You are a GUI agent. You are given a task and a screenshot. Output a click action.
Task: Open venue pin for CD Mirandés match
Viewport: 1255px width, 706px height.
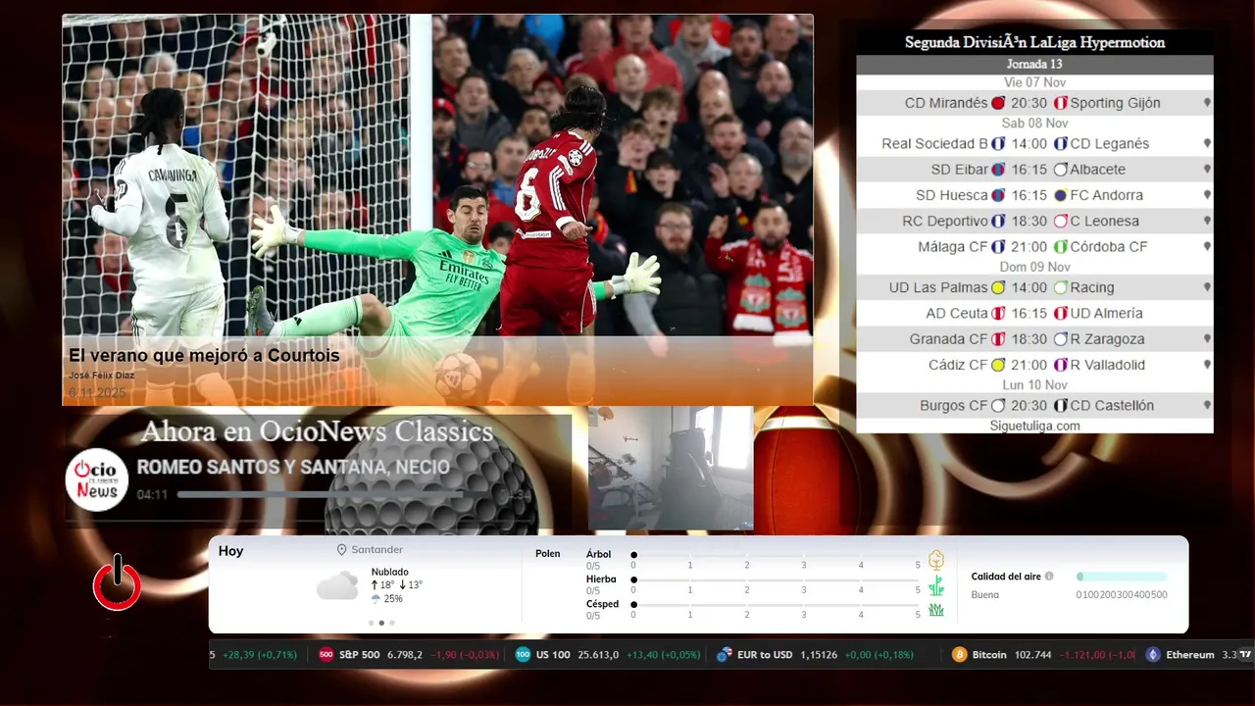tap(1207, 103)
